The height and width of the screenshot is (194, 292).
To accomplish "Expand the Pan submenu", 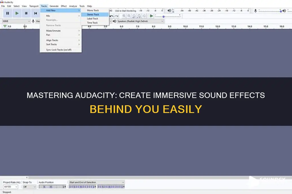I will [61, 35].
